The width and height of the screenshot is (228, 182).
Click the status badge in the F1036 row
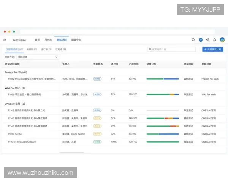(97, 94)
